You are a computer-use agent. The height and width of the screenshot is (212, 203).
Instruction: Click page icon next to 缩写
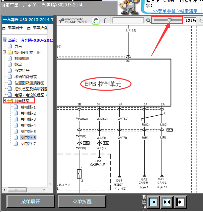(10, 64)
